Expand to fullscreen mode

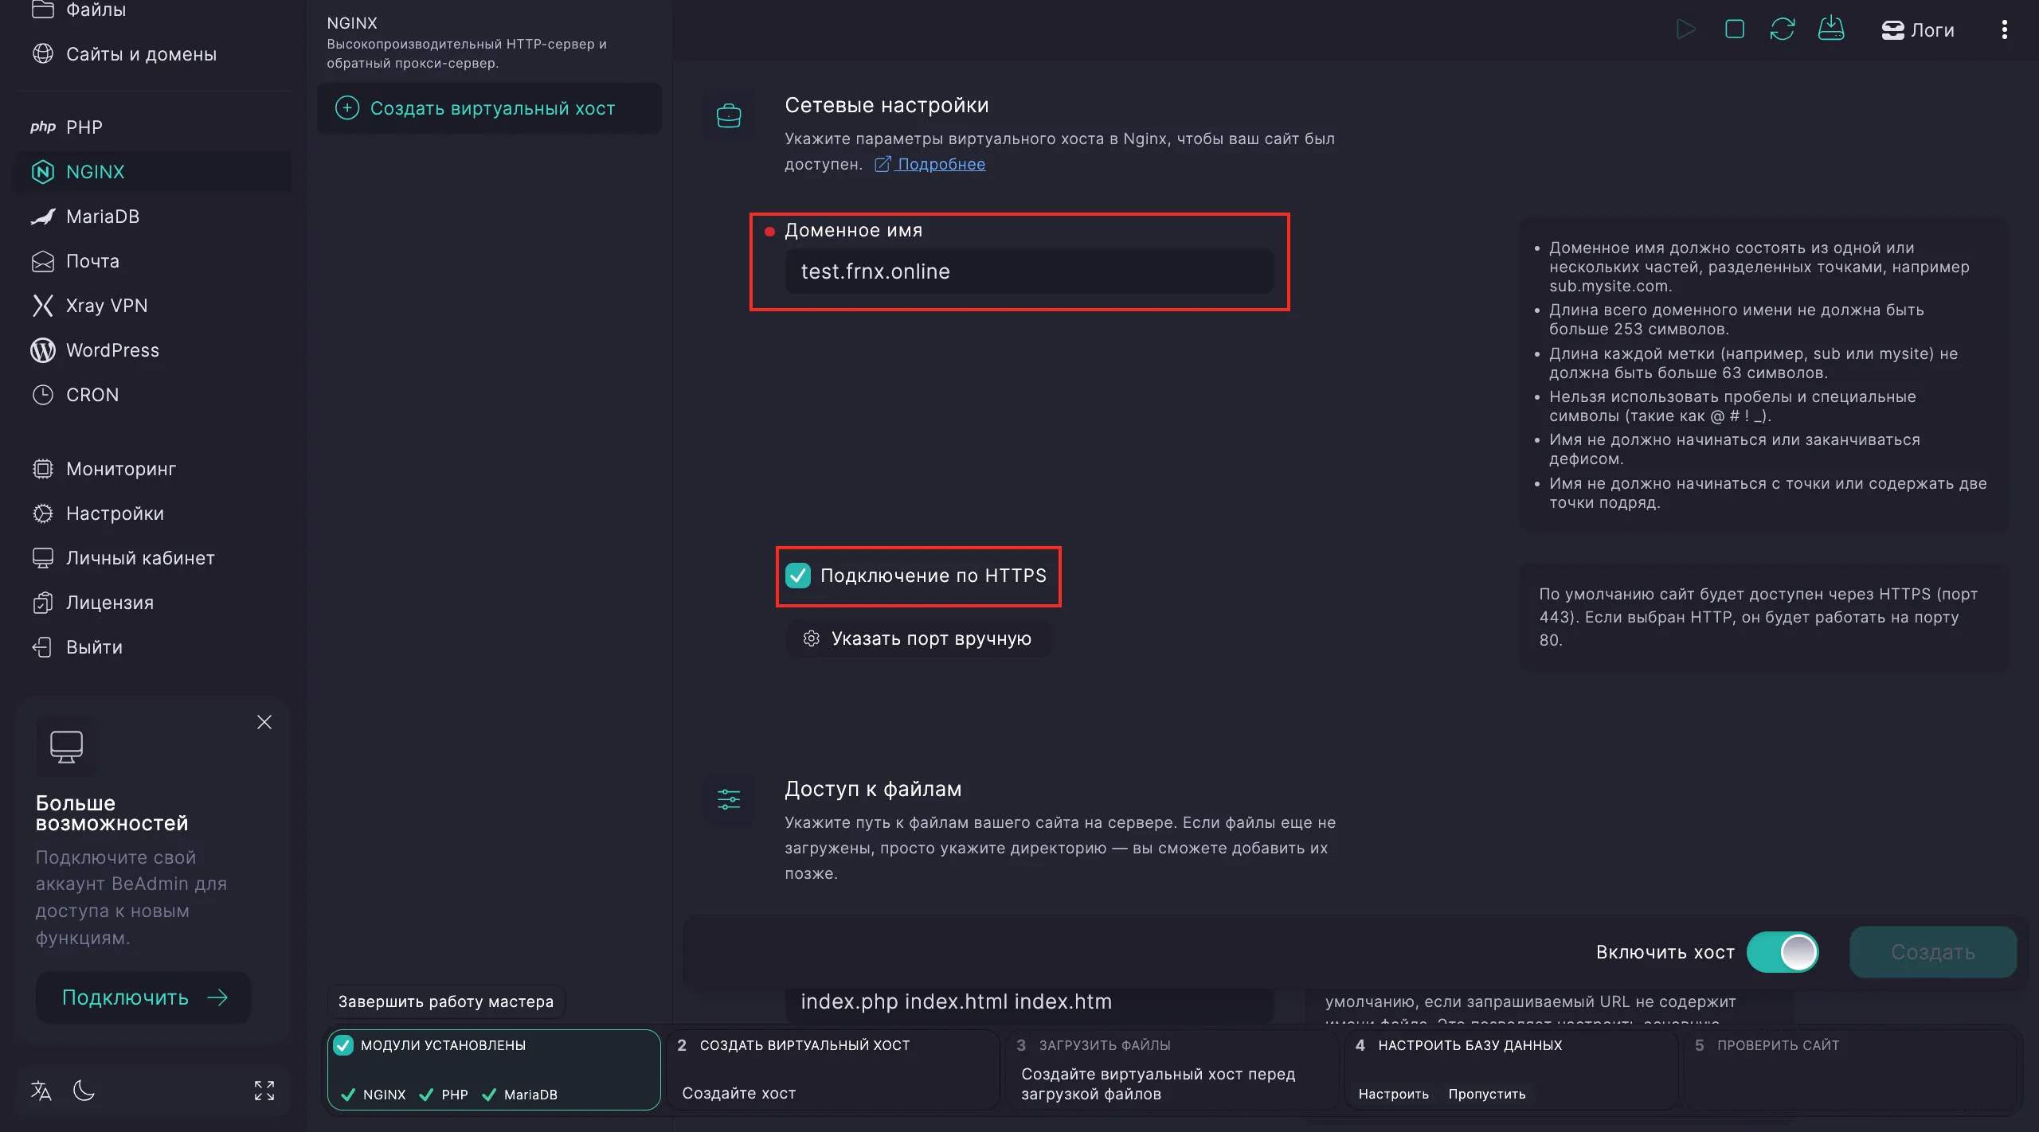pos(264,1091)
